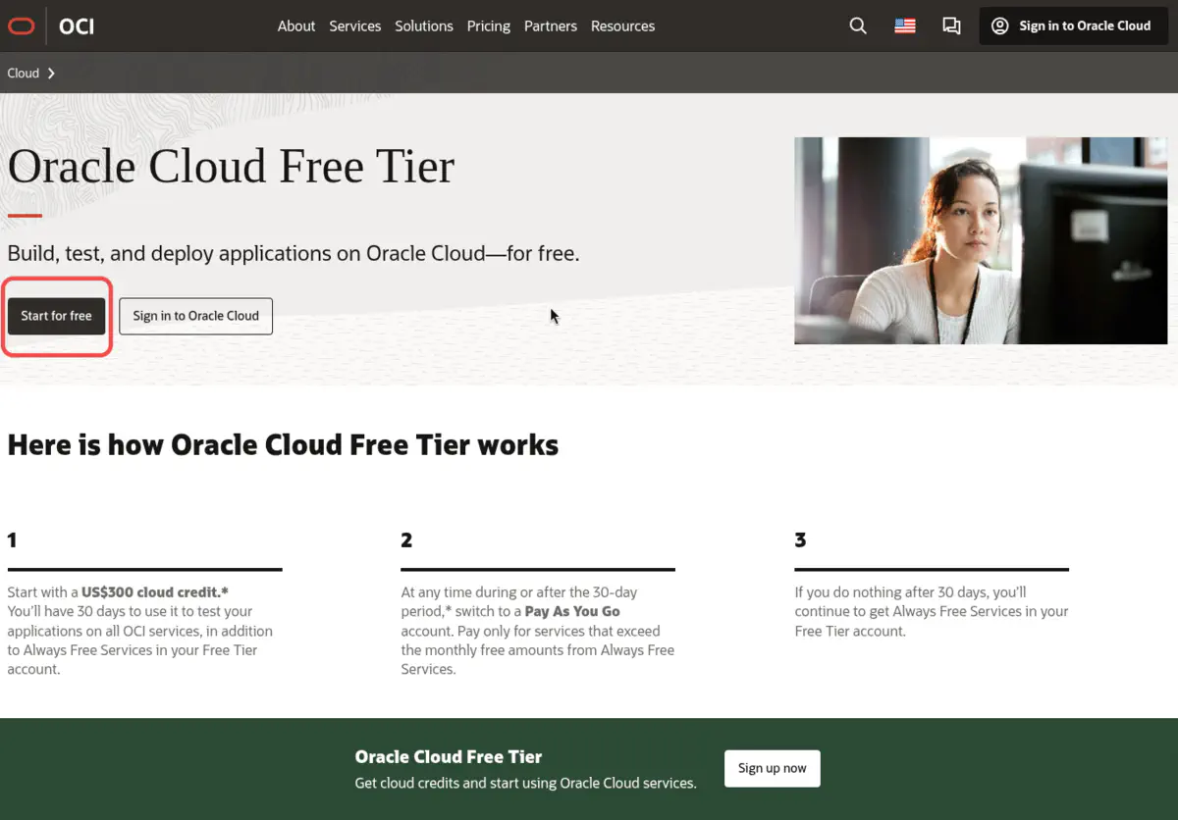Viewport: 1178px width, 820px height.
Task: Open the Services menu
Action: (355, 26)
